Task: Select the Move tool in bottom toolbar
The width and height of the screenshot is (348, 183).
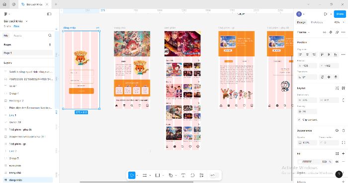Action: pos(132,175)
